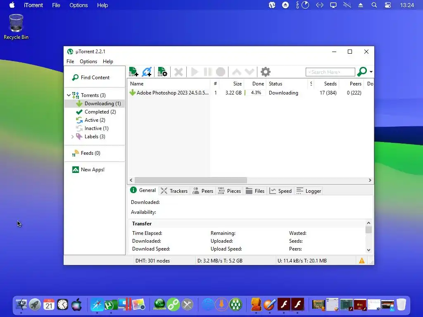423x317 pixels.
Task: Open iTorrent in the top menu bar
Action: [x=33, y=5]
